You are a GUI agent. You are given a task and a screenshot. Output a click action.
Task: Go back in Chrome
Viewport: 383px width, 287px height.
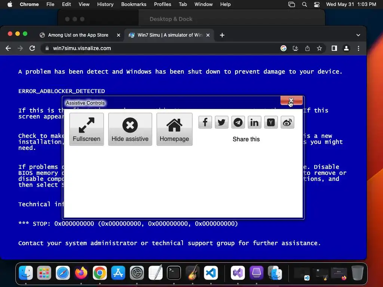pyautogui.click(x=8, y=48)
